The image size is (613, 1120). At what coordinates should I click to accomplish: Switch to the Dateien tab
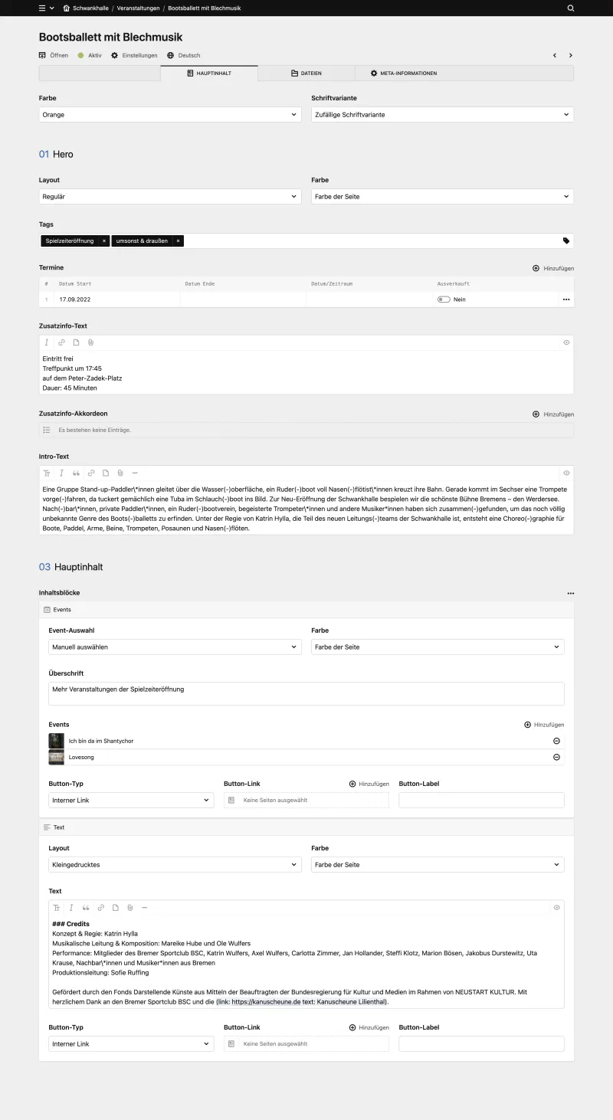(x=306, y=73)
